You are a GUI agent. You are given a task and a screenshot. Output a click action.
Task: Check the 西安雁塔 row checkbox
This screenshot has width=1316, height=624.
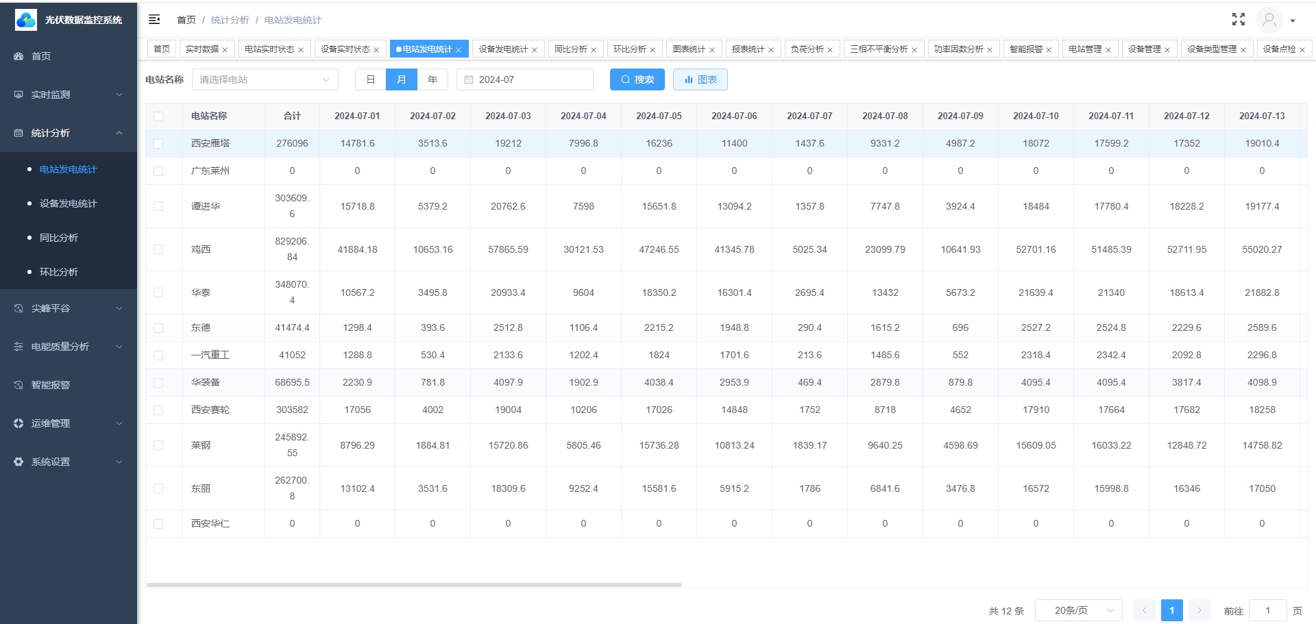pos(158,144)
